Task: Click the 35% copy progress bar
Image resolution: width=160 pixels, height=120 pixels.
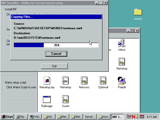Action: pos(56,45)
